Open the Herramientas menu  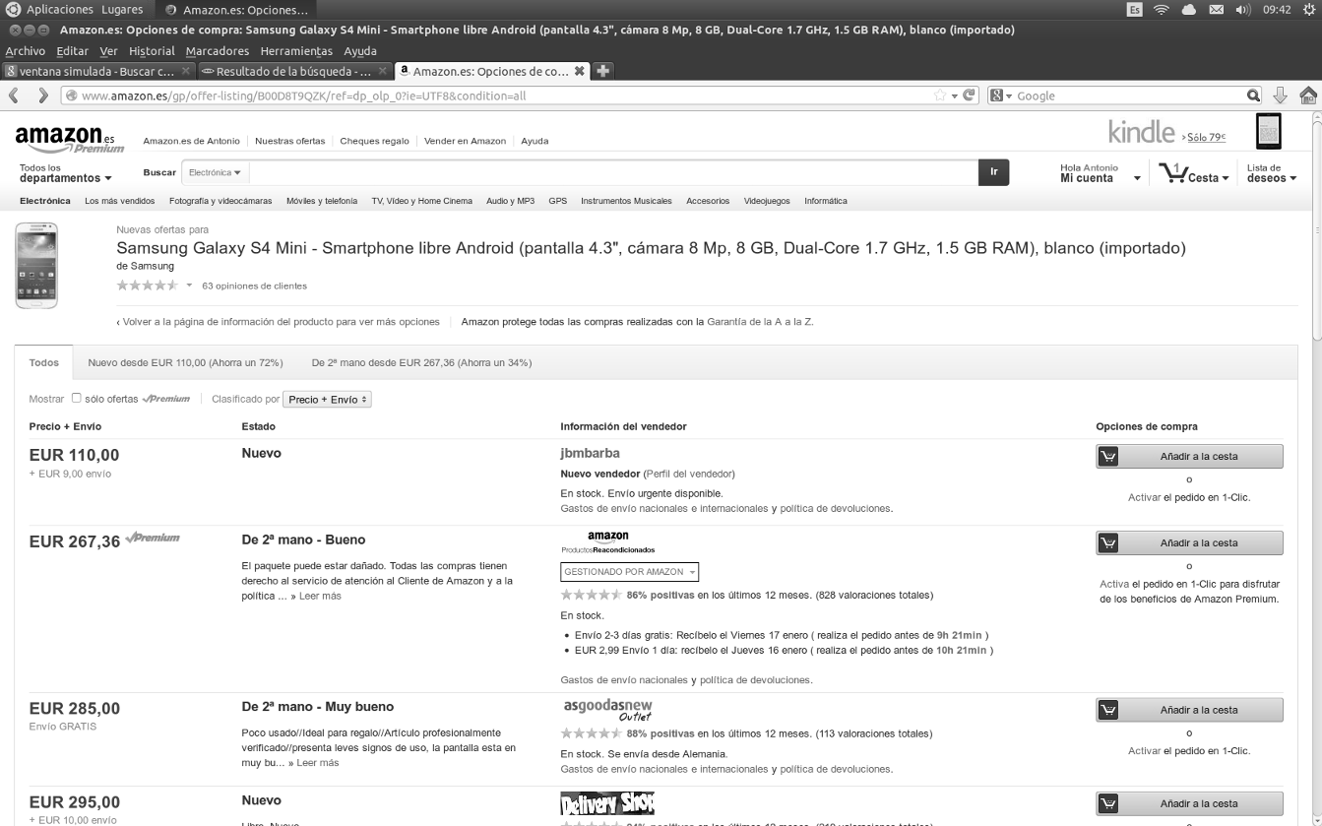pos(296,51)
